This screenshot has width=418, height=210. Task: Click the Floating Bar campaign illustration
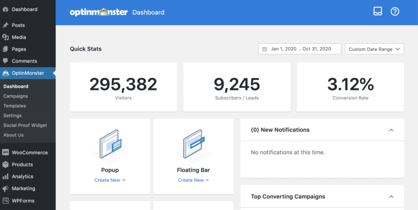(x=193, y=144)
